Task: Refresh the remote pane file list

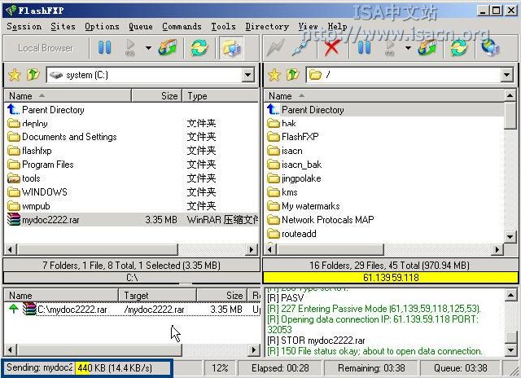Action: 459,47
